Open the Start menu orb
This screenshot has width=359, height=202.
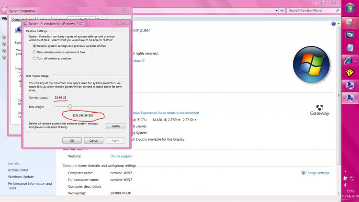click(350, 8)
